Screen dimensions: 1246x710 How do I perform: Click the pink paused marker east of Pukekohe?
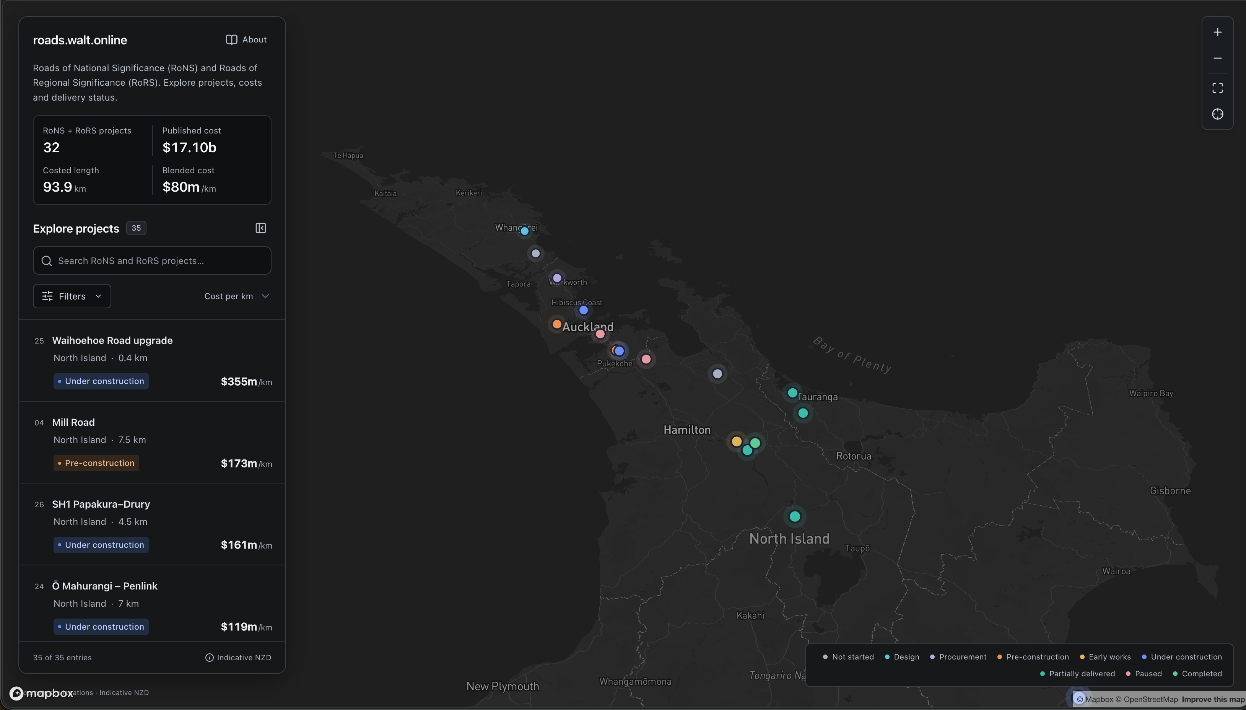click(646, 359)
